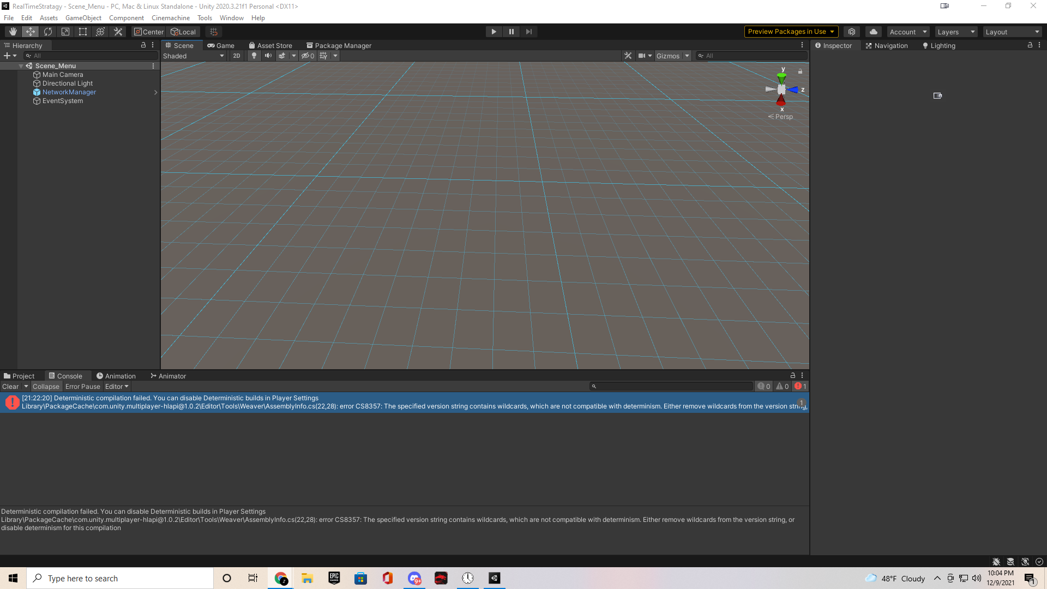Toggle the Collapse console option

[46, 387]
